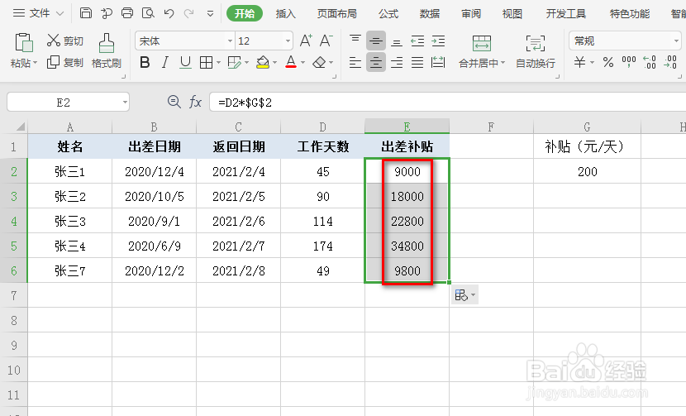Toggle underline formatting
This screenshot has width=686, height=416.
[185, 62]
